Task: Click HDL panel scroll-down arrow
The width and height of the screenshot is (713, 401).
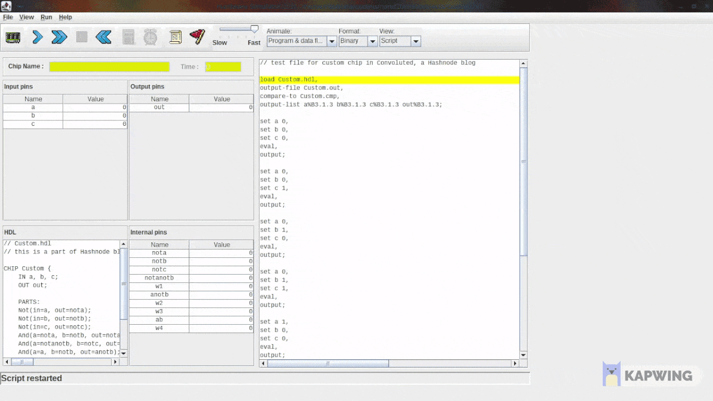Action: coord(124,353)
